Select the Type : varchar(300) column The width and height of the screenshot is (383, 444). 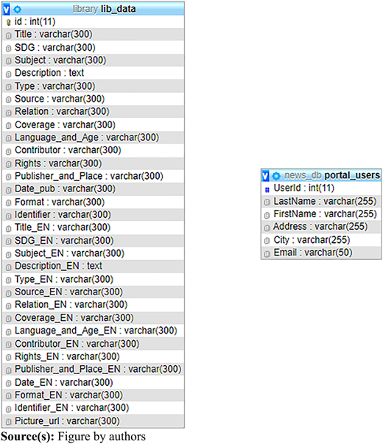tap(94, 86)
